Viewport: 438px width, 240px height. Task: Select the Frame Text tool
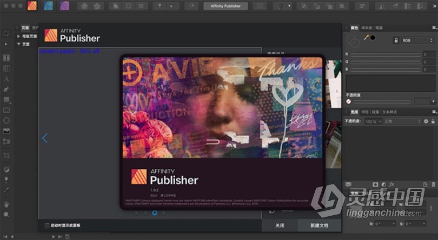(6, 58)
